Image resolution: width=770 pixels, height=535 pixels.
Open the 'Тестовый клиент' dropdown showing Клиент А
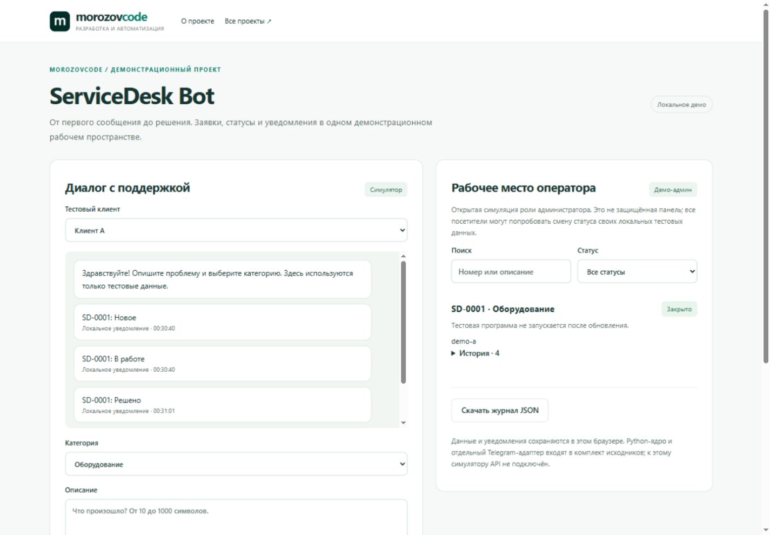pyautogui.click(x=236, y=230)
